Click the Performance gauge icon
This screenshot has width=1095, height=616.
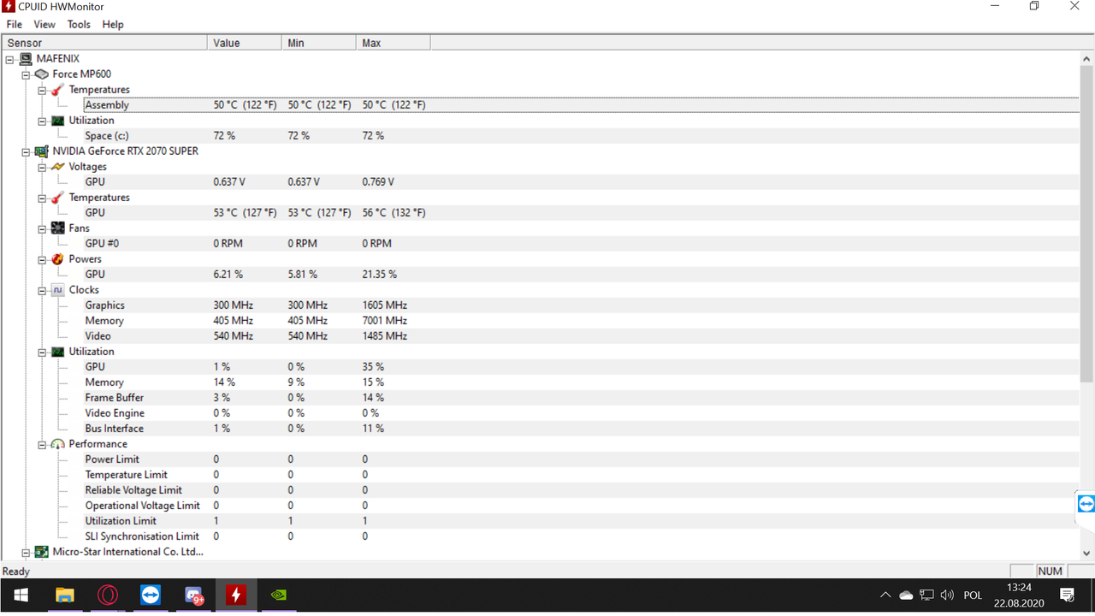[x=57, y=444]
